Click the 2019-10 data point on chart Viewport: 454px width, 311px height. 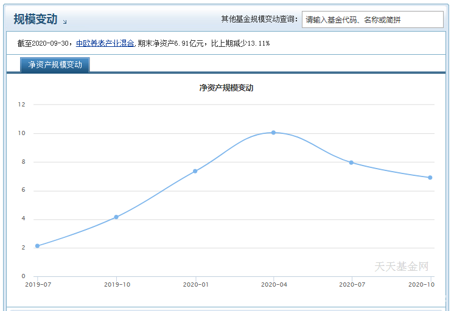pyautogui.click(x=116, y=217)
